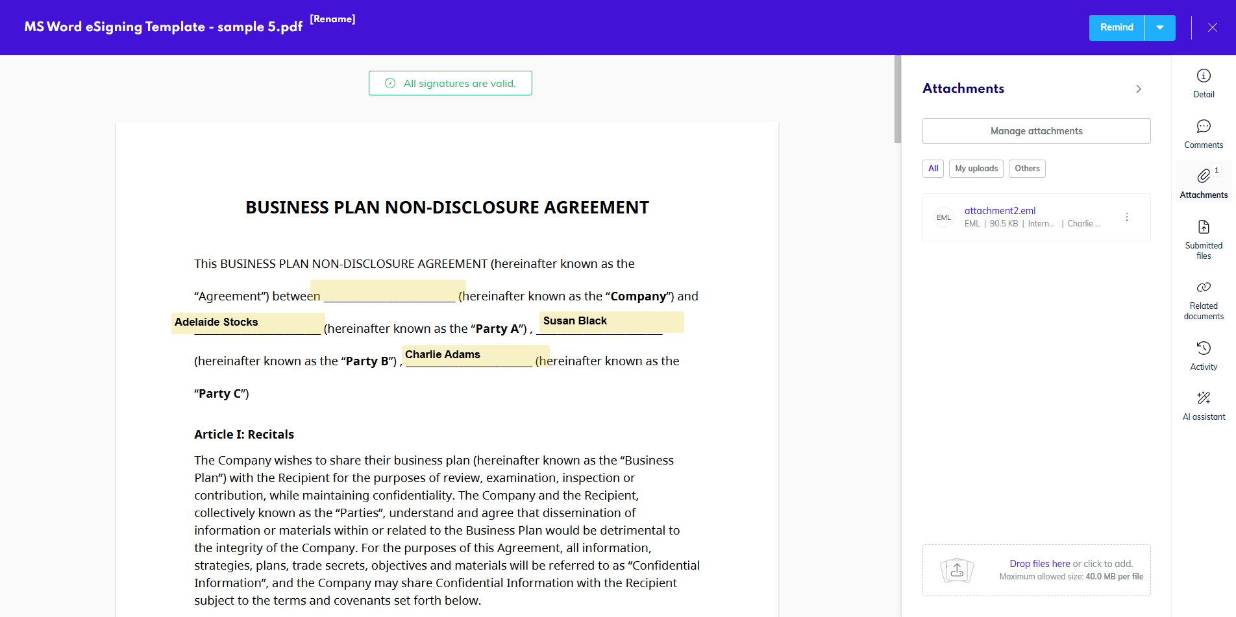Click Manage attachments button

click(1036, 131)
